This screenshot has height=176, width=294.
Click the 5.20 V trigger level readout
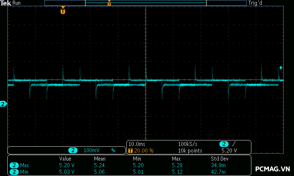click(x=229, y=151)
